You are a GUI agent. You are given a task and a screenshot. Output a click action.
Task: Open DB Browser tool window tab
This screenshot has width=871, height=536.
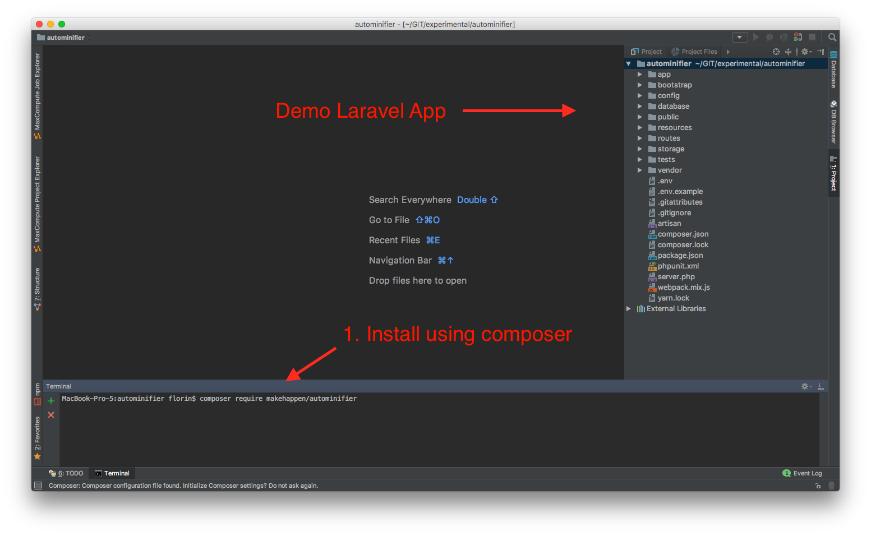[x=833, y=122]
